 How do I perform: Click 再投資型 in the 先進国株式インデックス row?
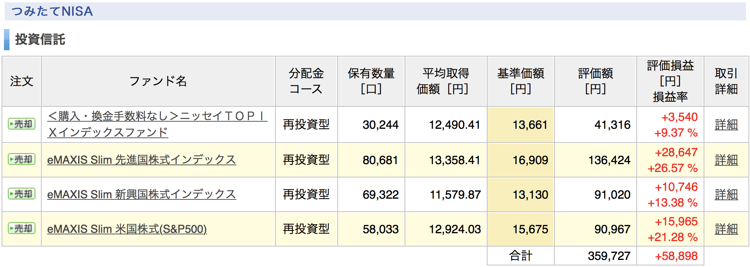point(306,160)
